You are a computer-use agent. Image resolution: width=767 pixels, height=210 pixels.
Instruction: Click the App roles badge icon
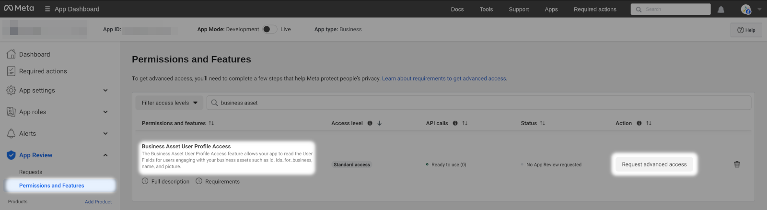coord(11,112)
